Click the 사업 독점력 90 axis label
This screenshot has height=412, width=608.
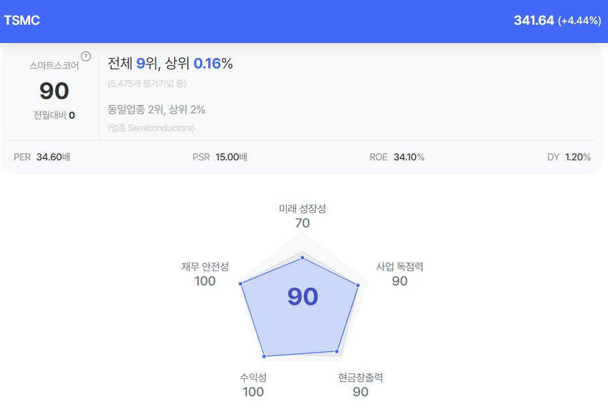click(400, 274)
